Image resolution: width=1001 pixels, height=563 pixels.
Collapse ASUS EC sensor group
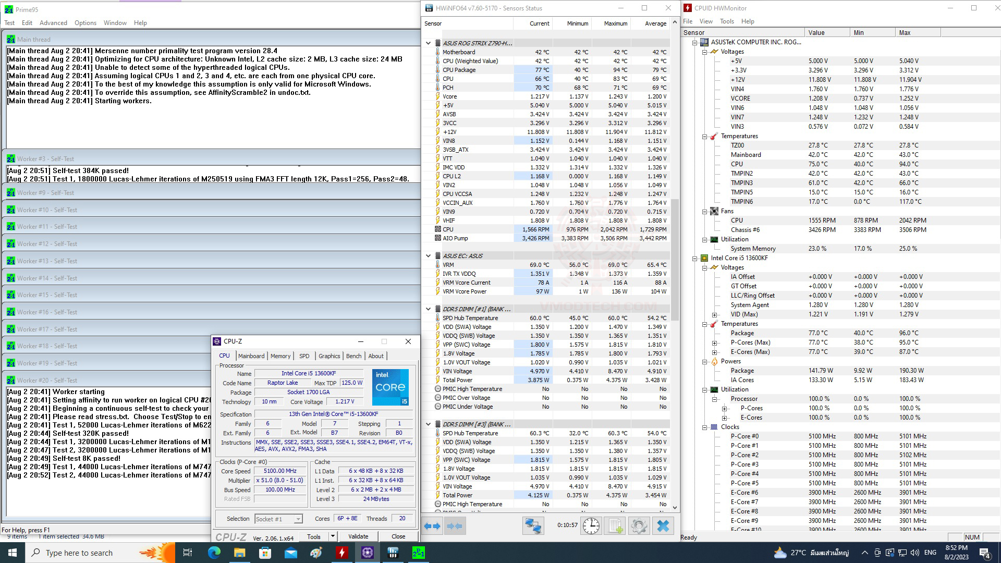click(x=429, y=256)
